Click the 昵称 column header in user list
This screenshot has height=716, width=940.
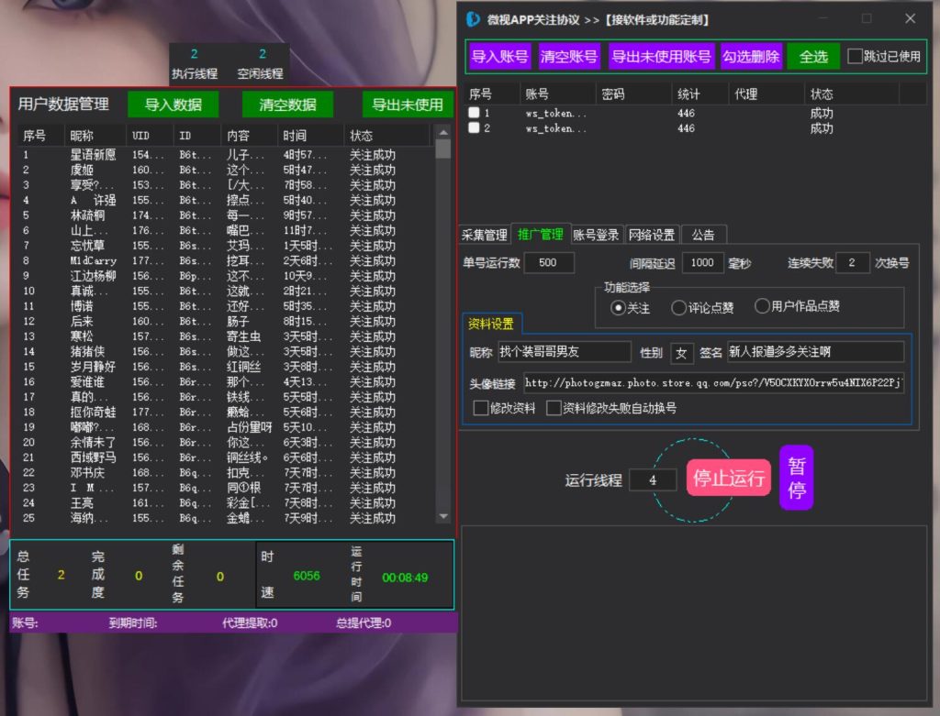(x=95, y=136)
